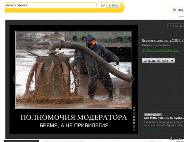Start the slideshow with the play button
The height and width of the screenshot is (142, 184).
[x=176, y=26]
